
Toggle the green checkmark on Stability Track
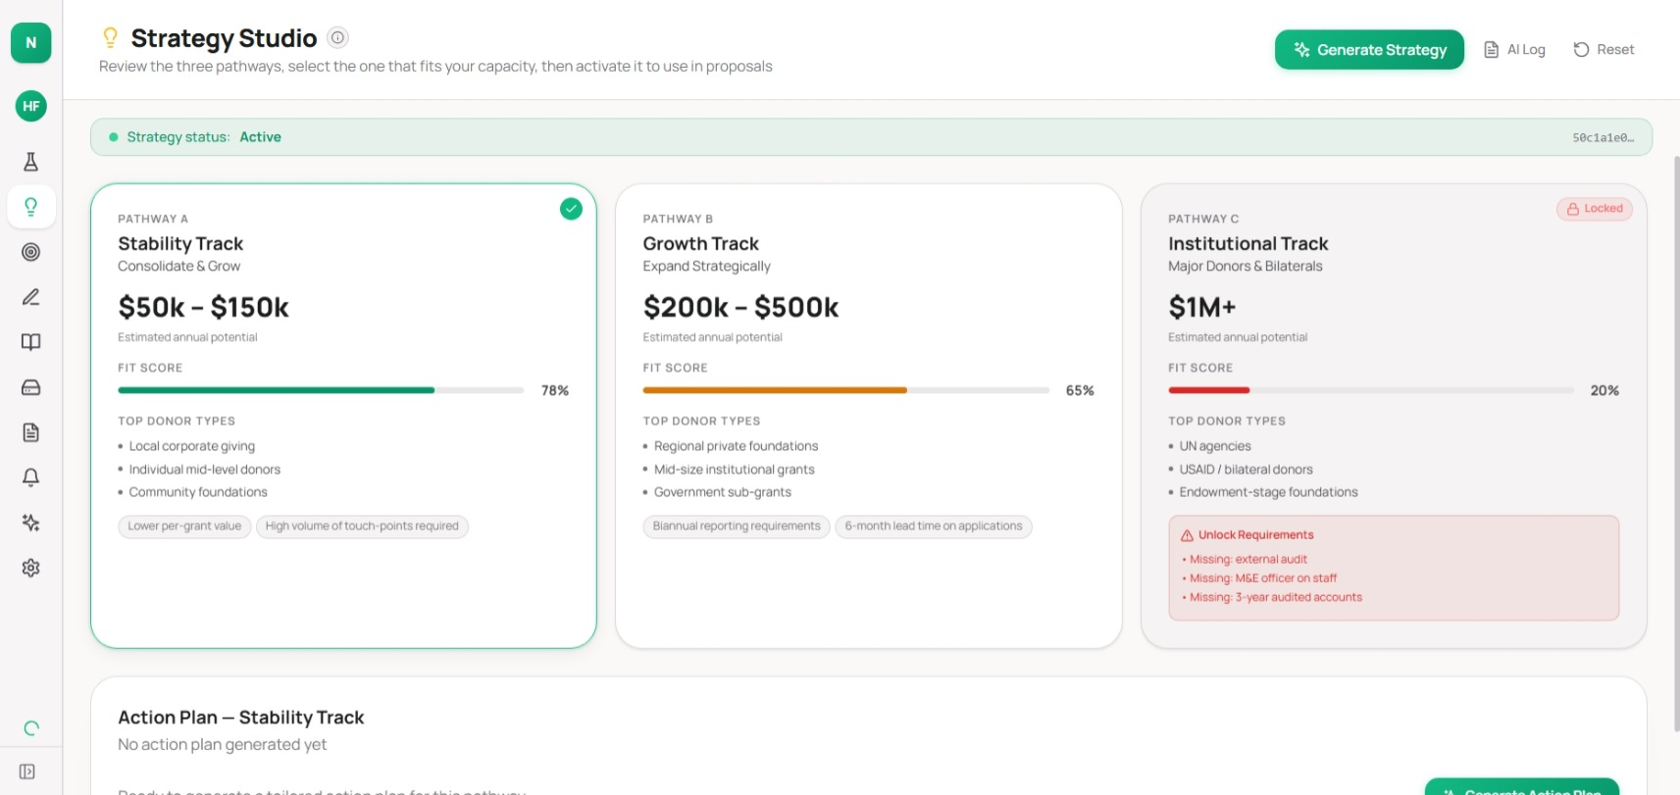click(x=571, y=209)
